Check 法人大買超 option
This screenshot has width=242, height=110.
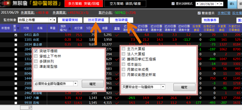tap(123, 54)
